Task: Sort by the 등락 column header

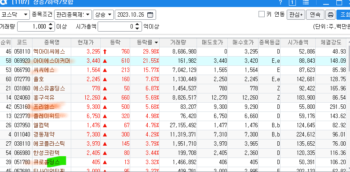Action: coord(115,42)
